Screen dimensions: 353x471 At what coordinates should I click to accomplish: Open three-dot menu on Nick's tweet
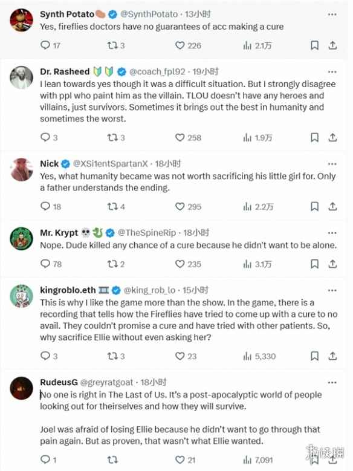(x=332, y=164)
